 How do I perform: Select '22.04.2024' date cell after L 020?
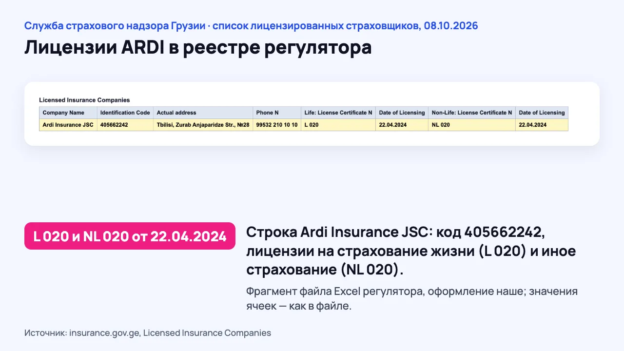click(x=402, y=125)
